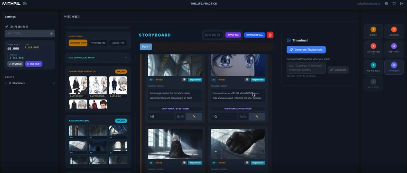
Task: Click the logout icon in header
Action: pos(402,4)
